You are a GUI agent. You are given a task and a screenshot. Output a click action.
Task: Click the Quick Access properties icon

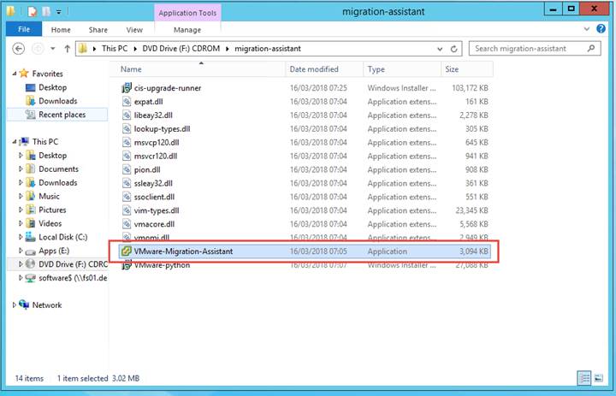coord(33,11)
